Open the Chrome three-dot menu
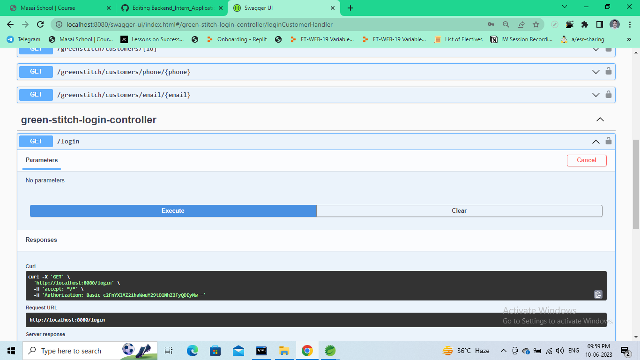This screenshot has height=360, width=640. 629,24
